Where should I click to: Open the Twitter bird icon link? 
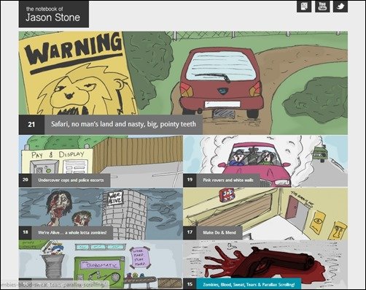[x=340, y=7]
